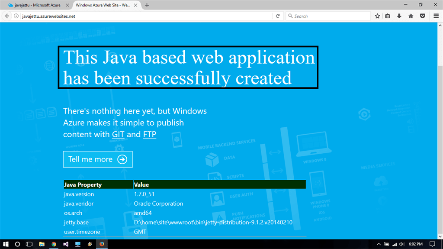
Task: Open a new browser tab
Action: click(x=147, y=5)
